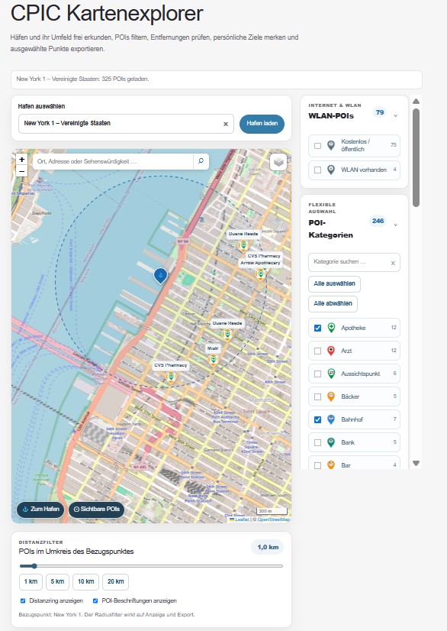Zoom out with the minus map button
Image resolution: width=447 pixels, height=631 pixels.
pos(21,171)
